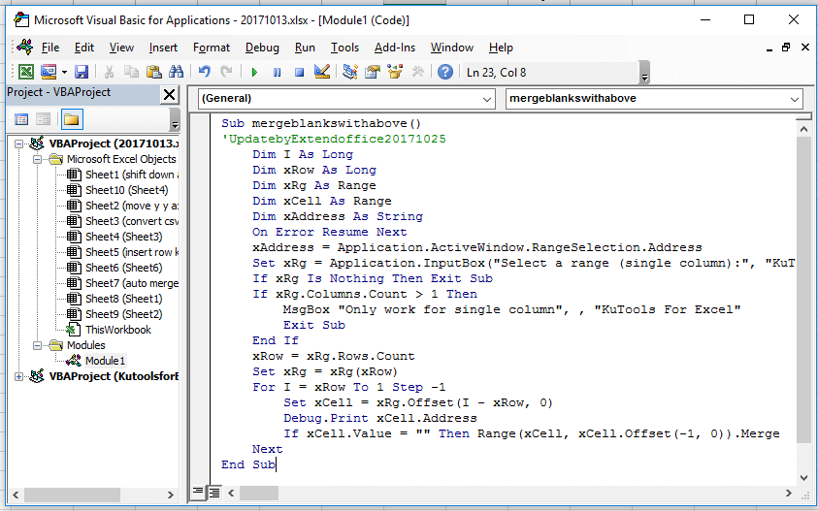This screenshot has width=818, height=511.
Task: Select ThisWorkbook in the project tree
Action: click(117, 330)
